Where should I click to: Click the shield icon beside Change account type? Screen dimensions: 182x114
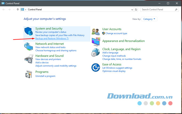pos(104,33)
